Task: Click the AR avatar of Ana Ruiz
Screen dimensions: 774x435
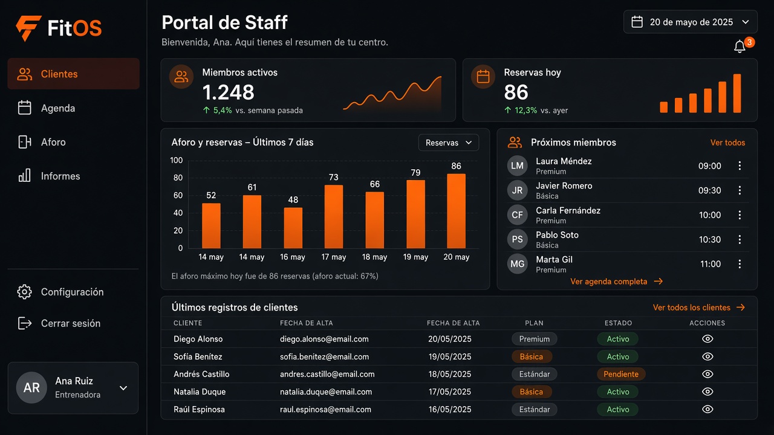Action: (x=31, y=387)
